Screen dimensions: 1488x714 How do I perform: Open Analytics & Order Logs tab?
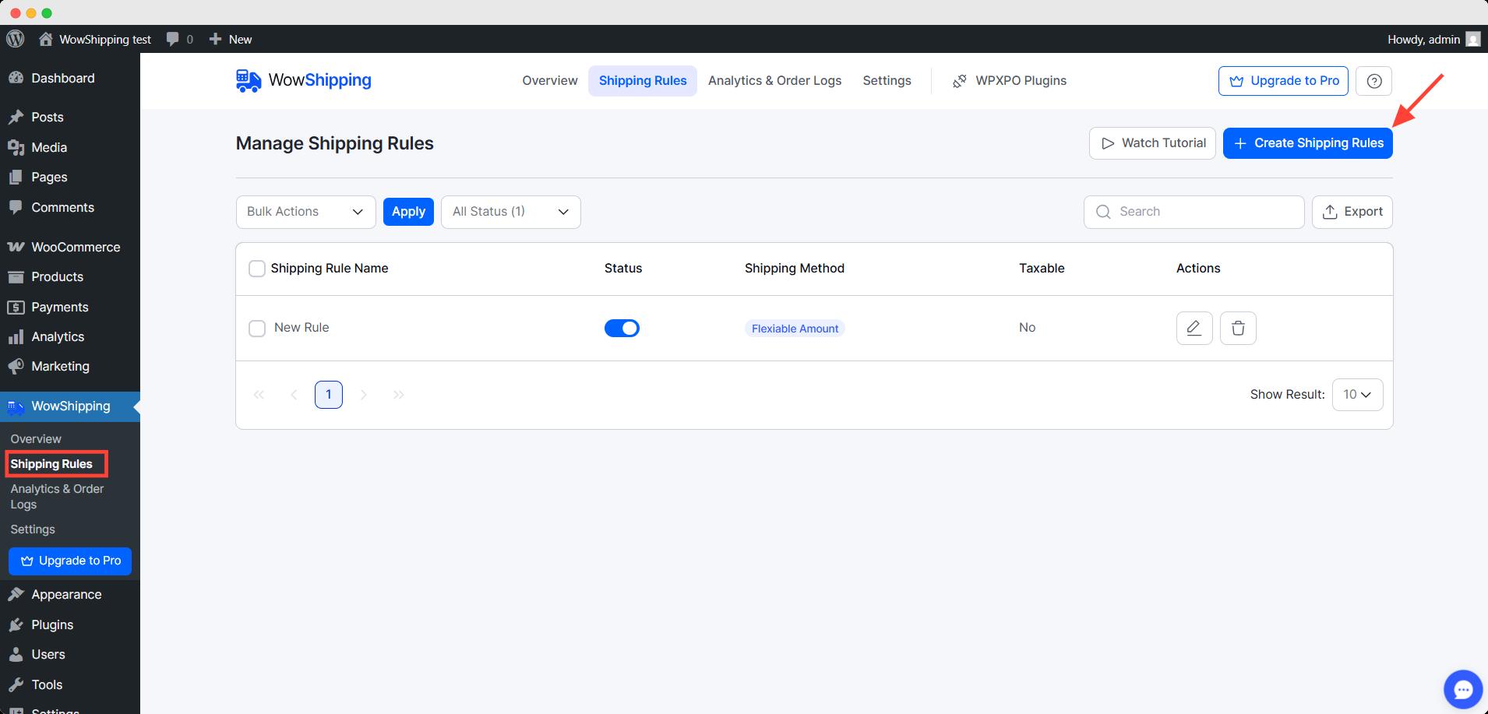(x=774, y=80)
